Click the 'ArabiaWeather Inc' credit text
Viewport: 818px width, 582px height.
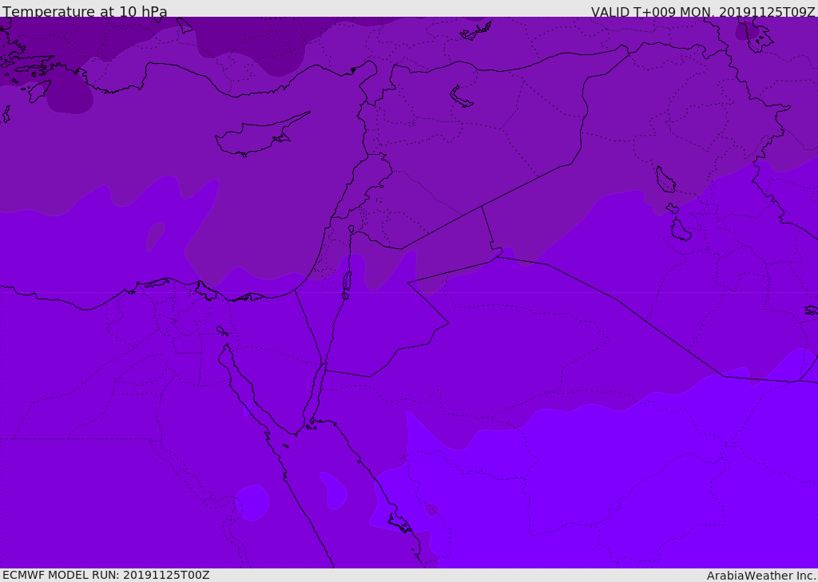[x=760, y=576]
